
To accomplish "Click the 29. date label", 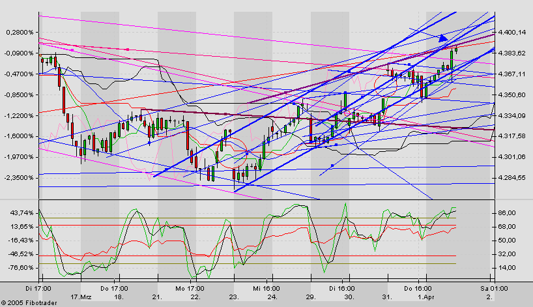I will (310, 297).
